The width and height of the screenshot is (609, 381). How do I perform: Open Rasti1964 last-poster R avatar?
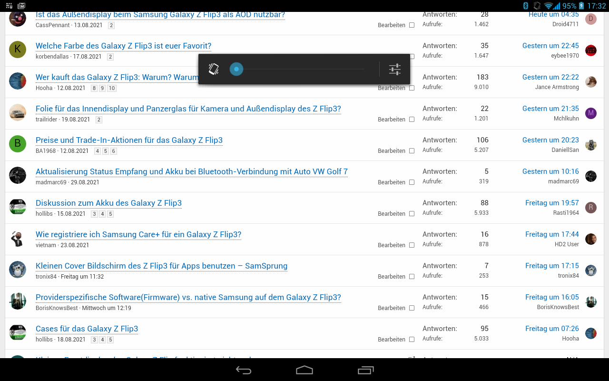(x=591, y=208)
